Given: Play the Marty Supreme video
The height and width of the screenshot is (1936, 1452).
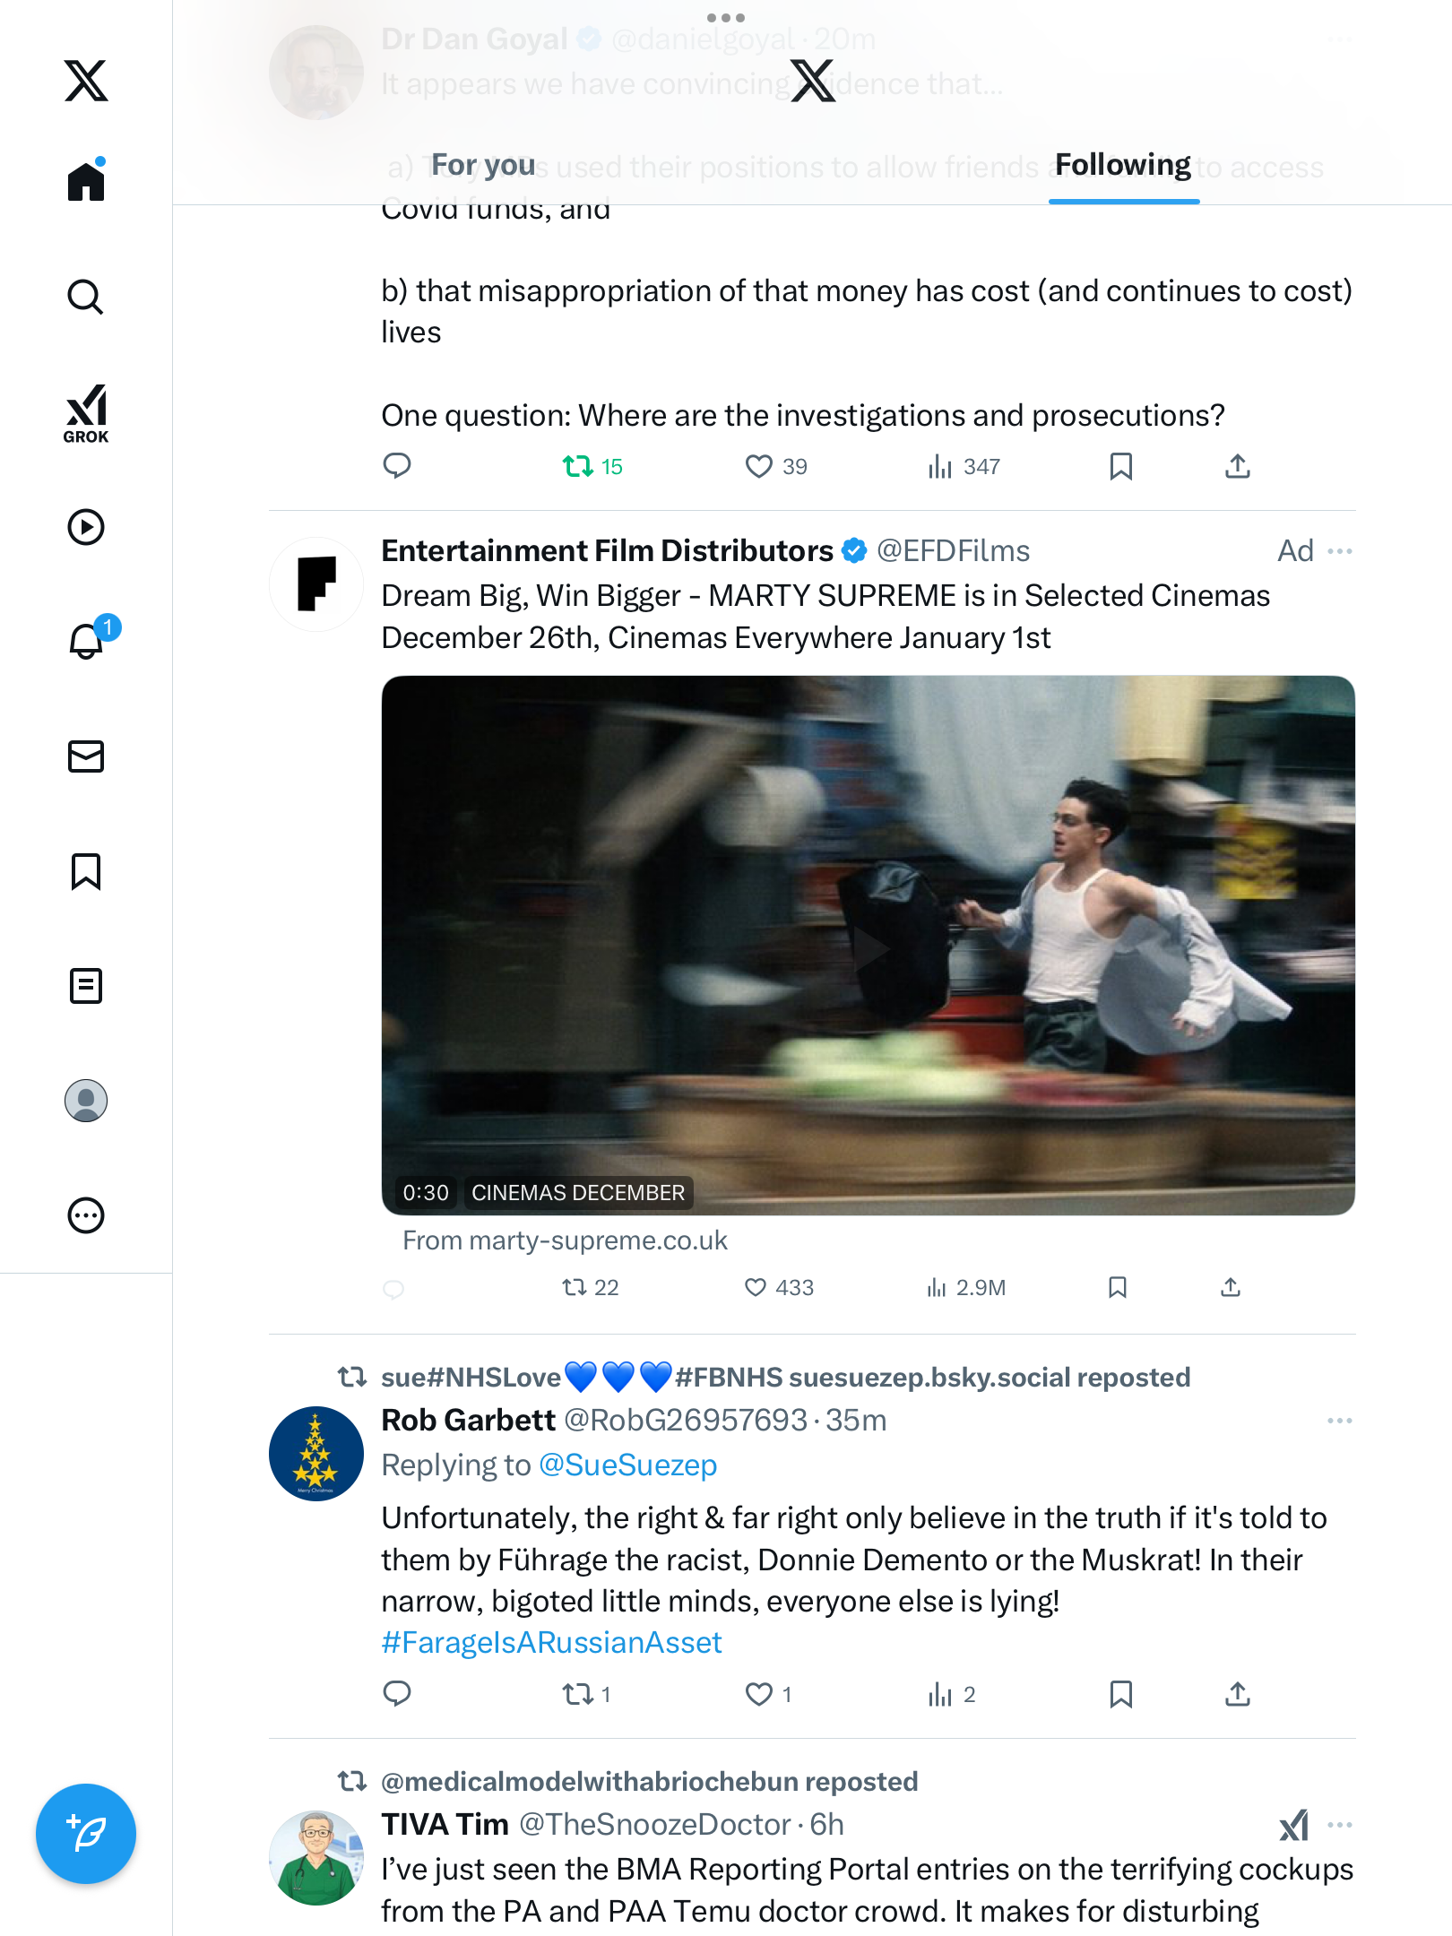Looking at the screenshot, I should coord(868,946).
